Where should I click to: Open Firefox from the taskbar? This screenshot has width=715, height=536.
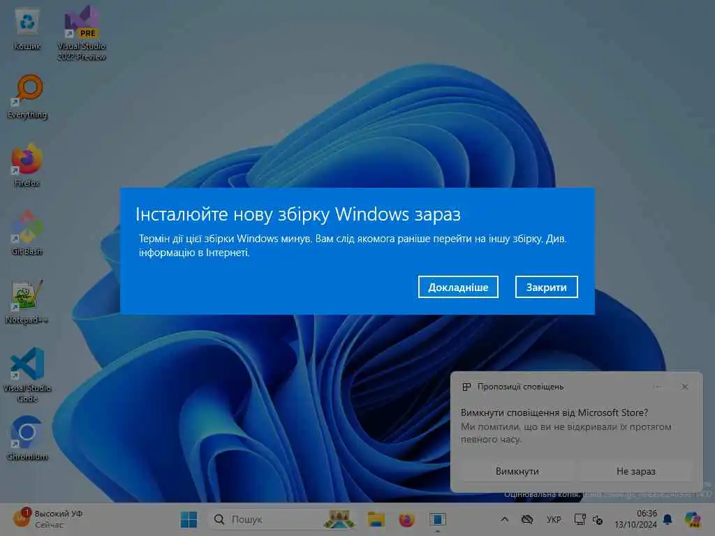[407, 519]
